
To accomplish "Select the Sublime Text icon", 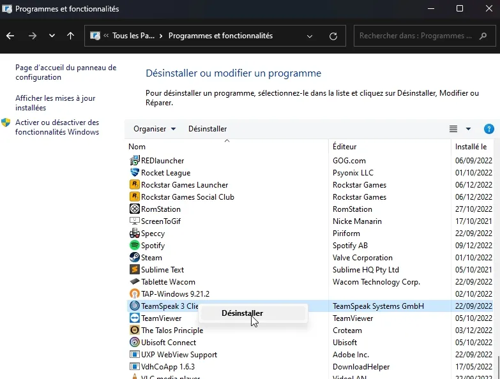I will 135,270.
